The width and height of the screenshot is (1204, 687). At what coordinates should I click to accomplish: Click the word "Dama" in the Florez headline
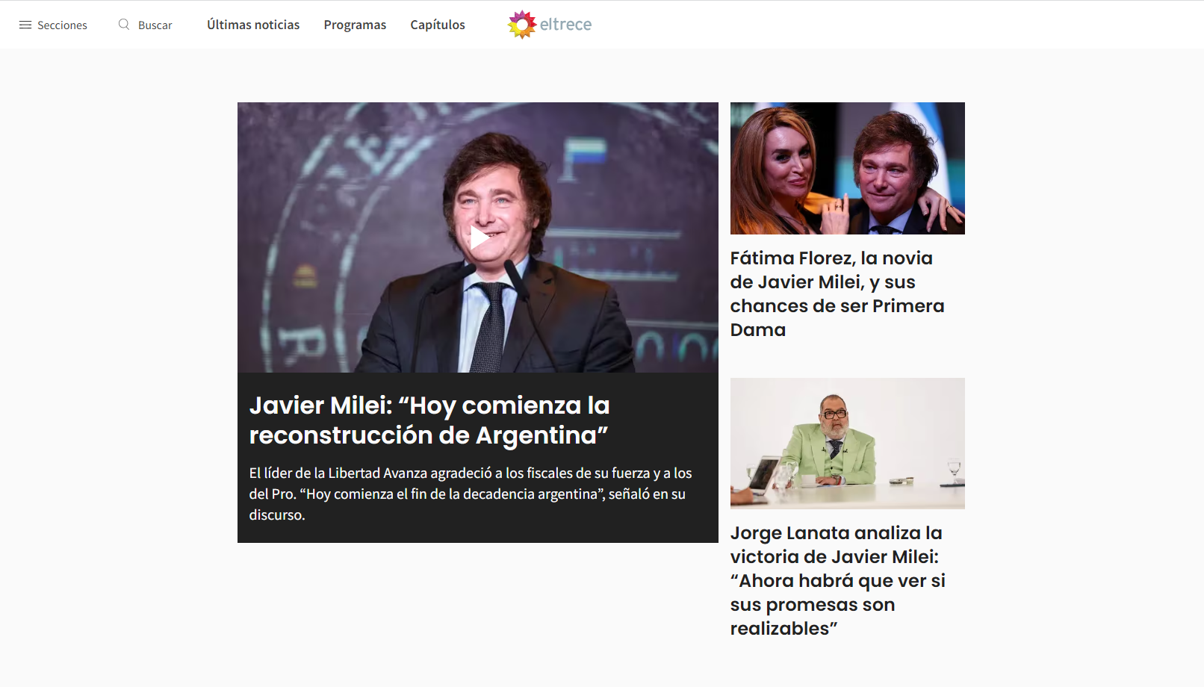758,329
